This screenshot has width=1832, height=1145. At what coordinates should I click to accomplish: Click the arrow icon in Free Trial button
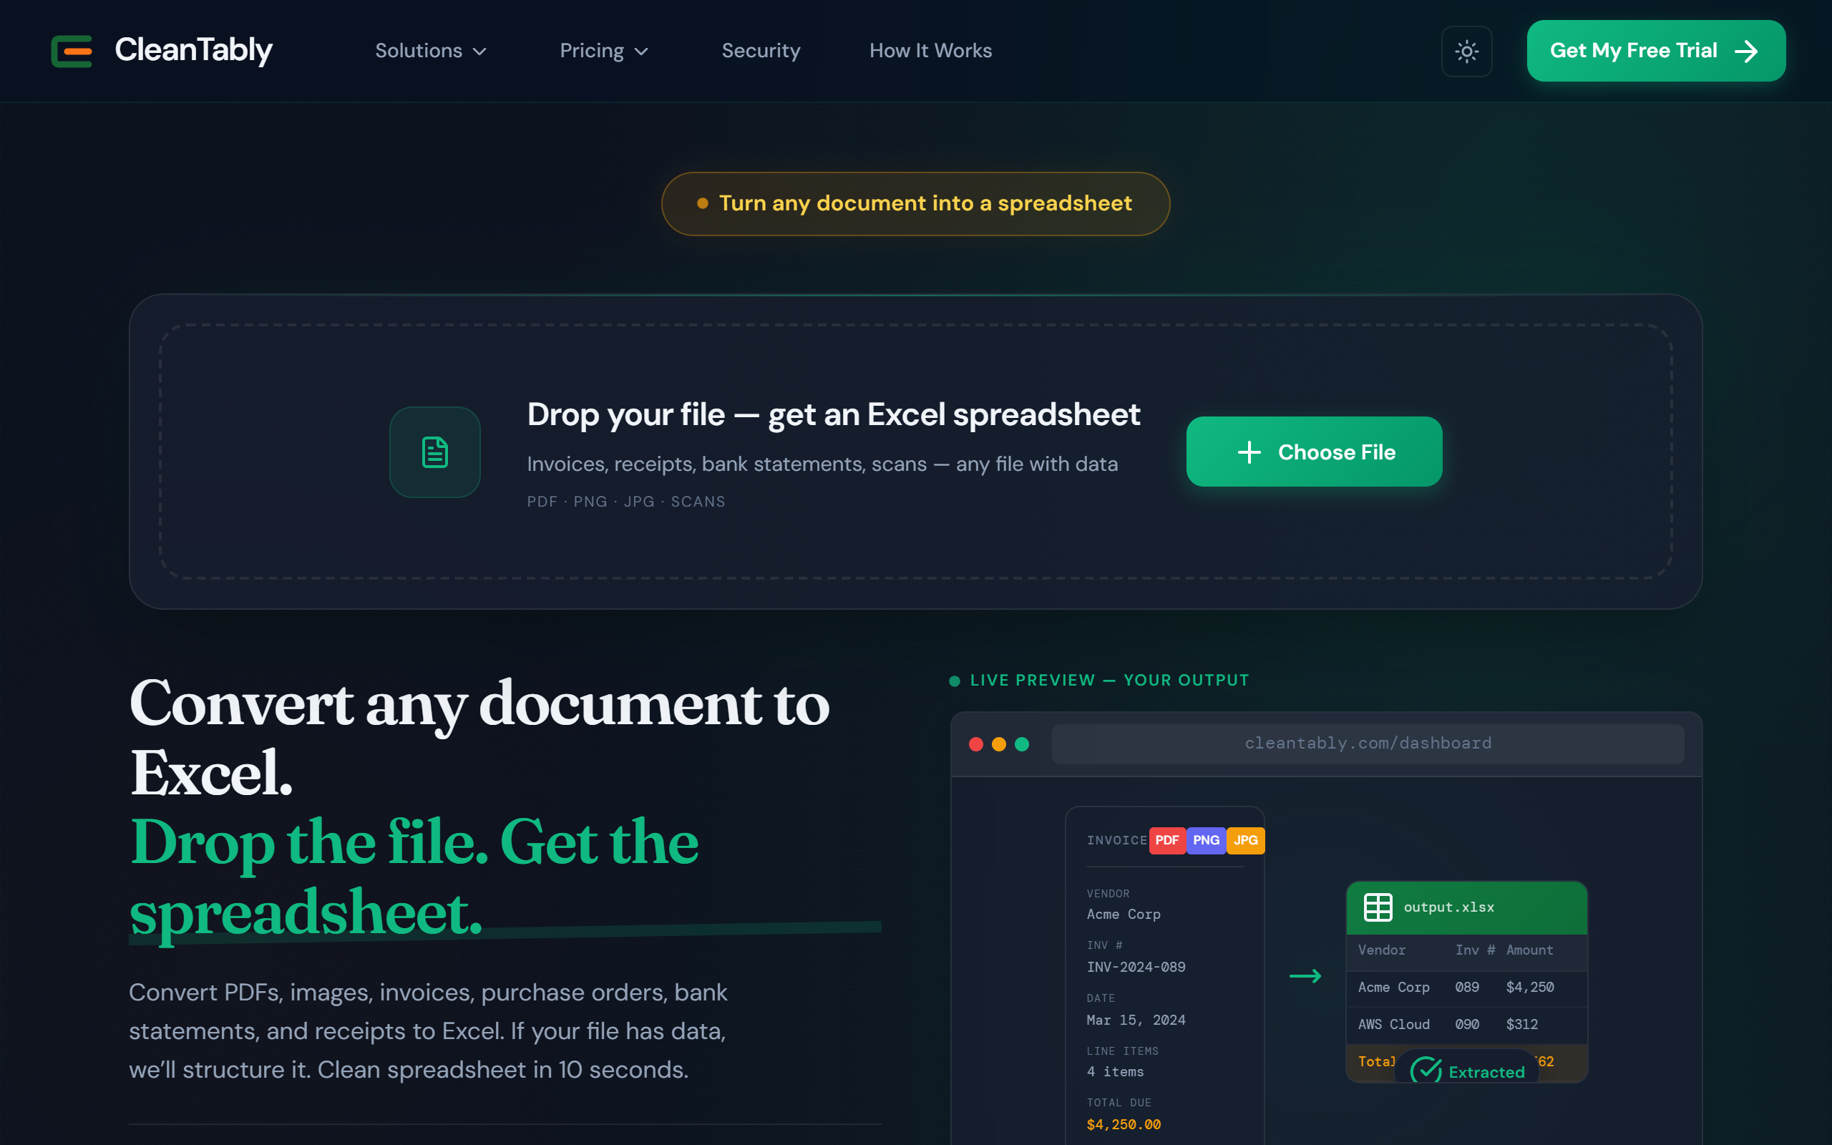tap(1746, 51)
